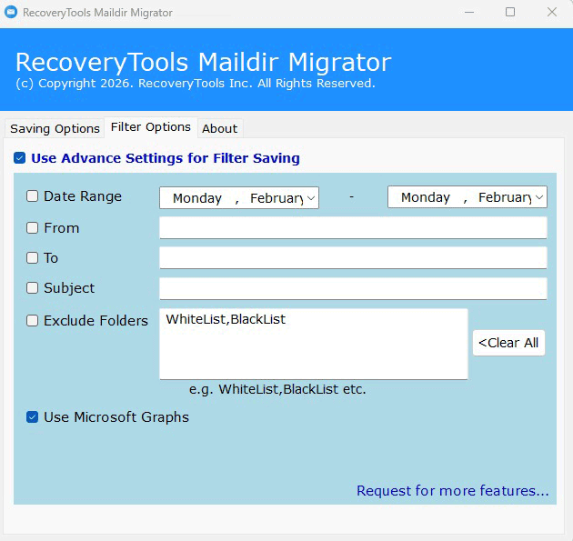573x541 pixels.
Task: Click inside the From text field
Action: click(353, 228)
